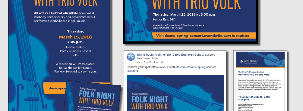Click the 'March 7 at 12:14pm' timestamp

(147, 62)
